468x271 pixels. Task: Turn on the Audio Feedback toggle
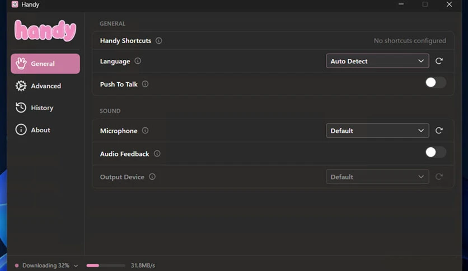(436, 152)
